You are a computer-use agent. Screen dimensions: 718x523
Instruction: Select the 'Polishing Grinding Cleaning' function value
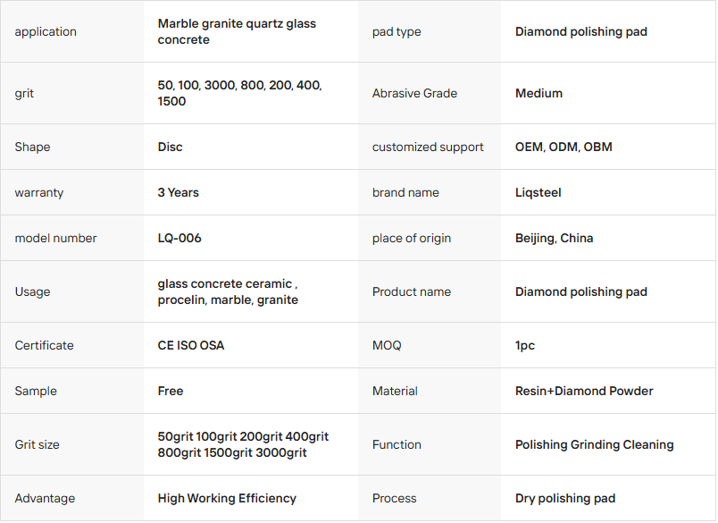click(594, 444)
